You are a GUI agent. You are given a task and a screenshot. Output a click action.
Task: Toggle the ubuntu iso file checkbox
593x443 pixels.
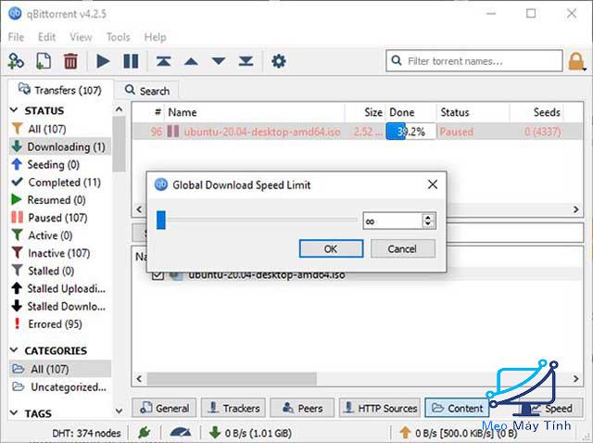pos(158,275)
